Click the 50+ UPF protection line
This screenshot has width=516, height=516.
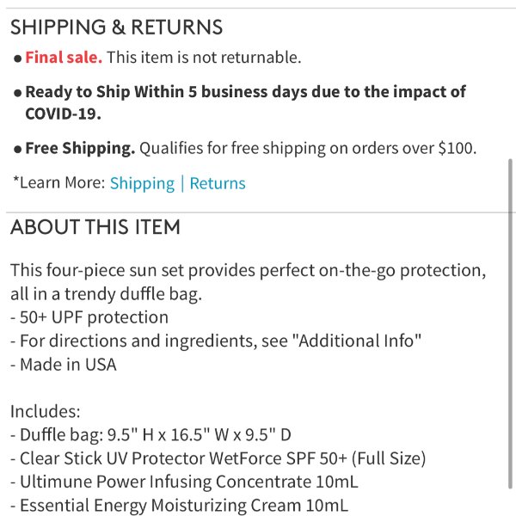pyautogui.click(x=89, y=317)
